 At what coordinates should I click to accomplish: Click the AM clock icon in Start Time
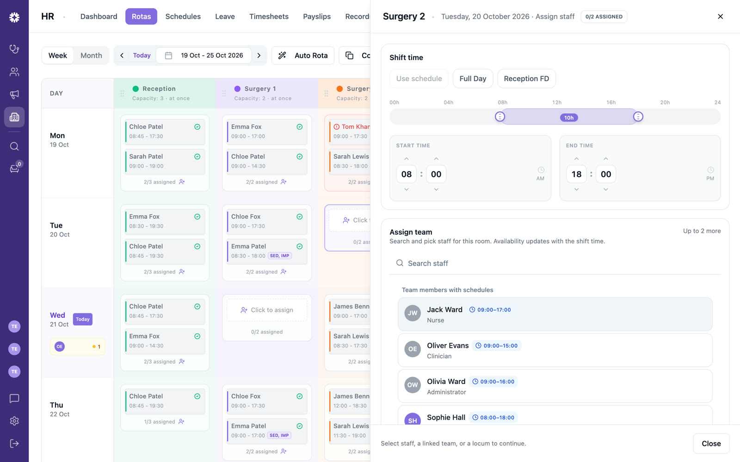point(541,170)
